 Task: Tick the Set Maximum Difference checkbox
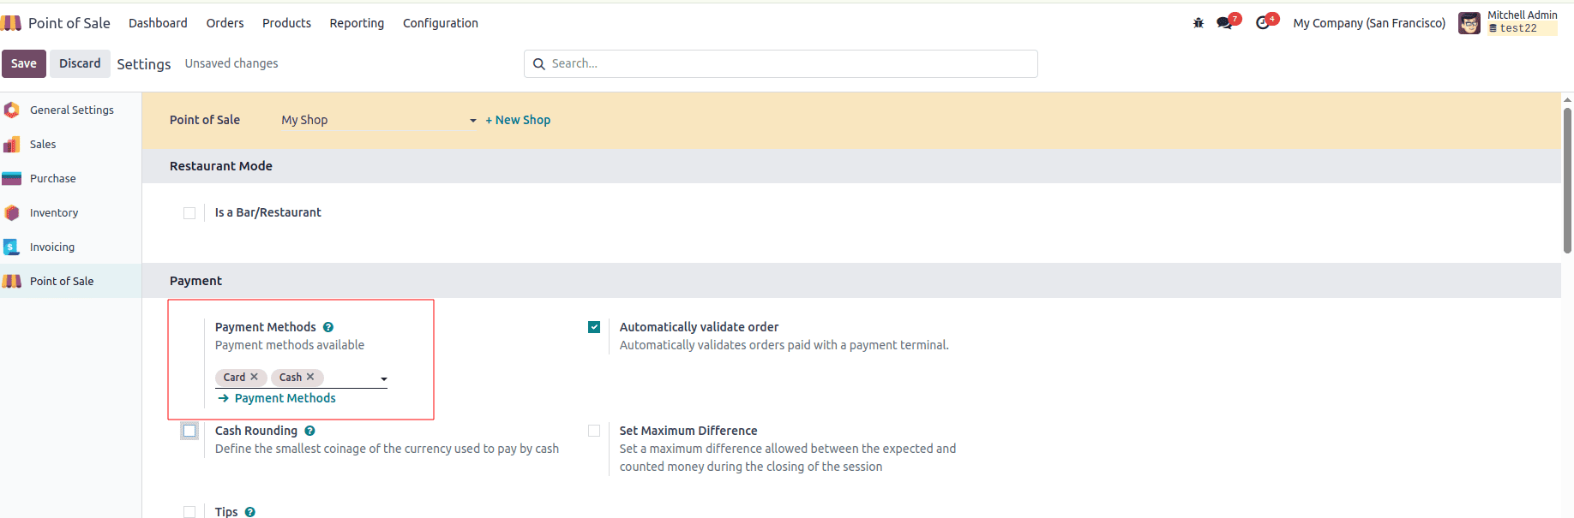pos(594,431)
